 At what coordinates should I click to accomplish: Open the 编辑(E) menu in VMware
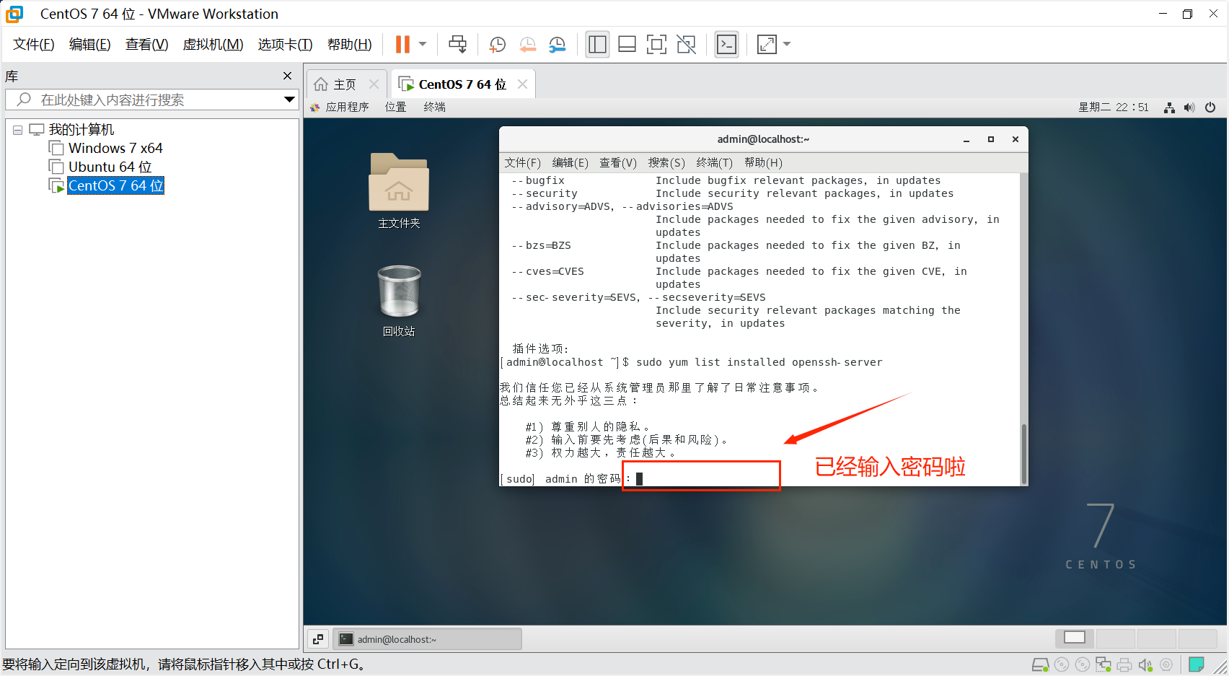tap(89, 45)
